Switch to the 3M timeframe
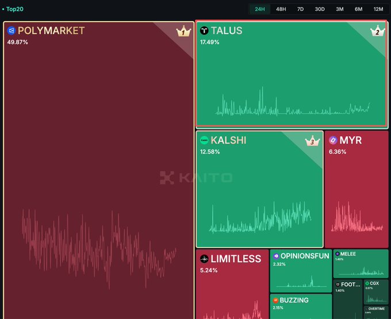Viewport: 391px width, 319px height. click(339, 9)
